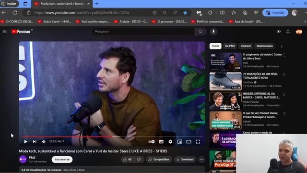Select the Todos filter chip
The width and height of the screenshot is (307, 173).
pos(215,46)
